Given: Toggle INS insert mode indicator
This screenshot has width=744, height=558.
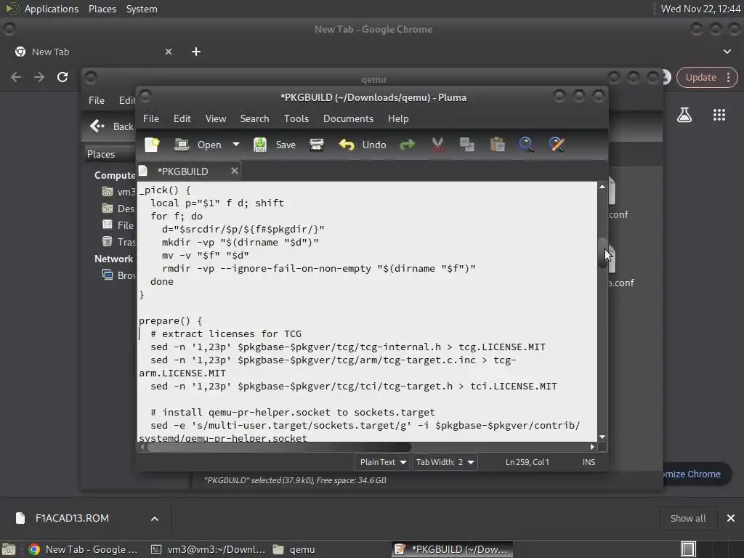Looking at the screenshot, I should pos(589,462).
